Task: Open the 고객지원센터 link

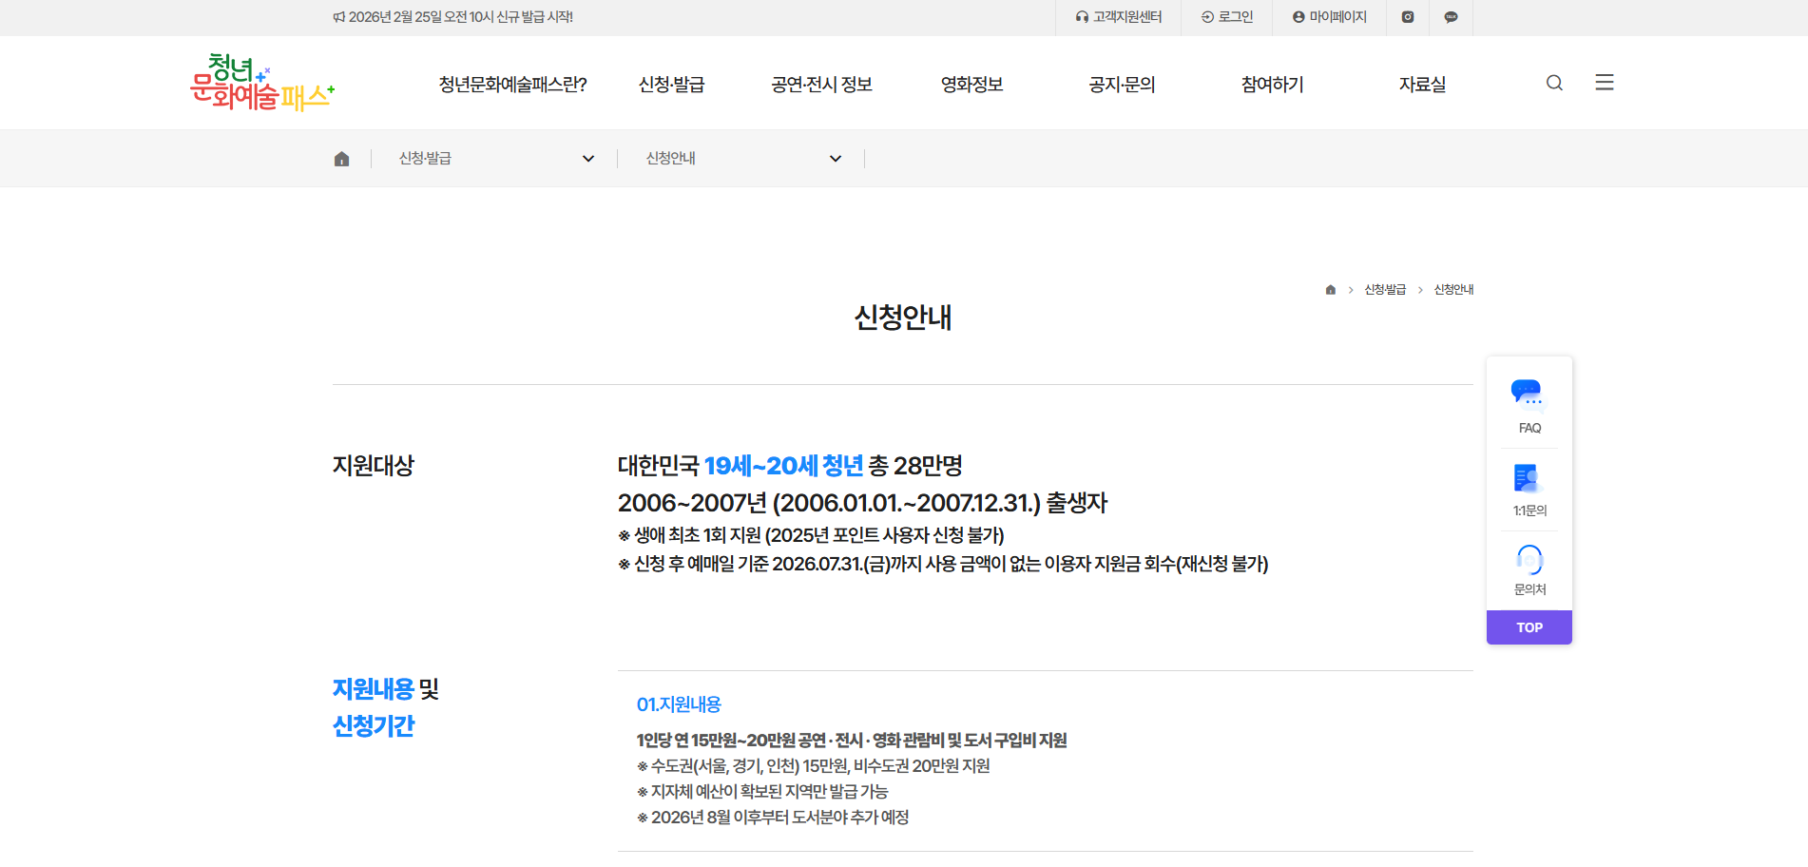Action: pos(1119,17)
